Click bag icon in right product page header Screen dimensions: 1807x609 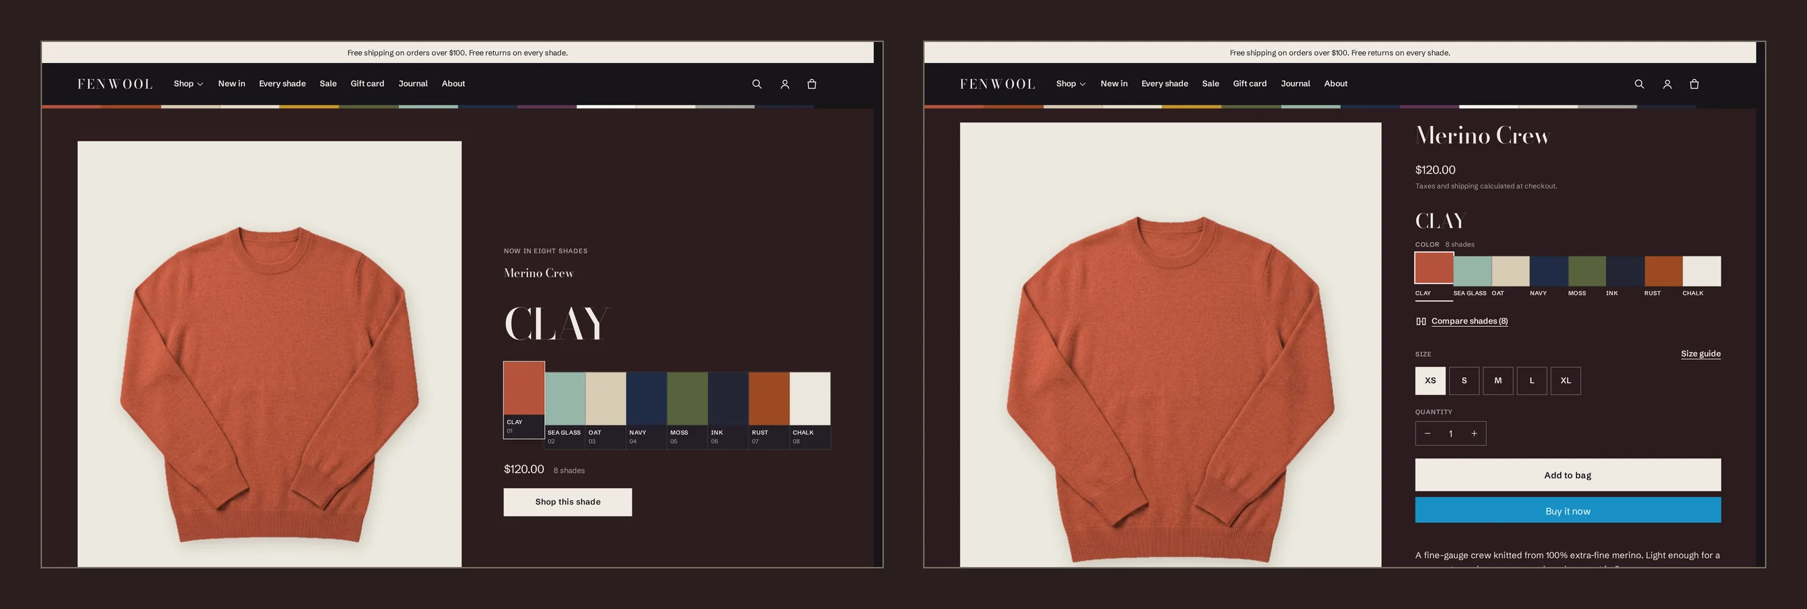pos(1694,84)
